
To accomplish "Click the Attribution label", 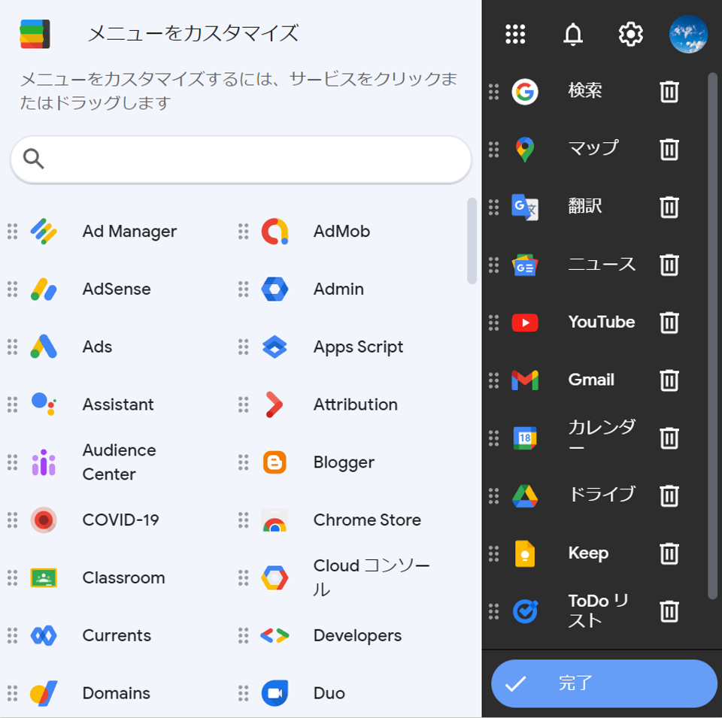I will (356, 404).
